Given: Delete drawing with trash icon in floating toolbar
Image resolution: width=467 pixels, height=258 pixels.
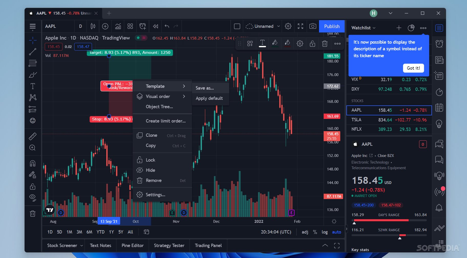Looking at the screenshot, I should [325, 43].
